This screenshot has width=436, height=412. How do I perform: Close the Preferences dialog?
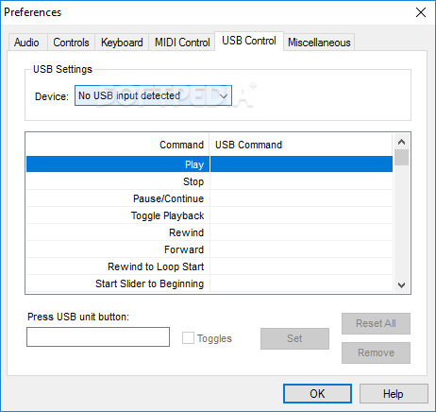coord(421,12)
